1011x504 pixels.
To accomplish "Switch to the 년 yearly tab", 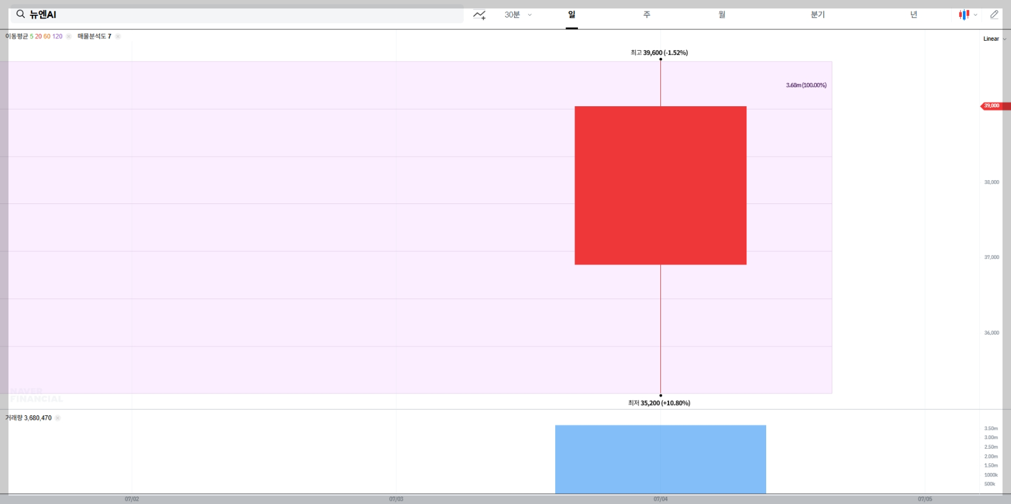I will pyautogui.click(x=914, y=15).
